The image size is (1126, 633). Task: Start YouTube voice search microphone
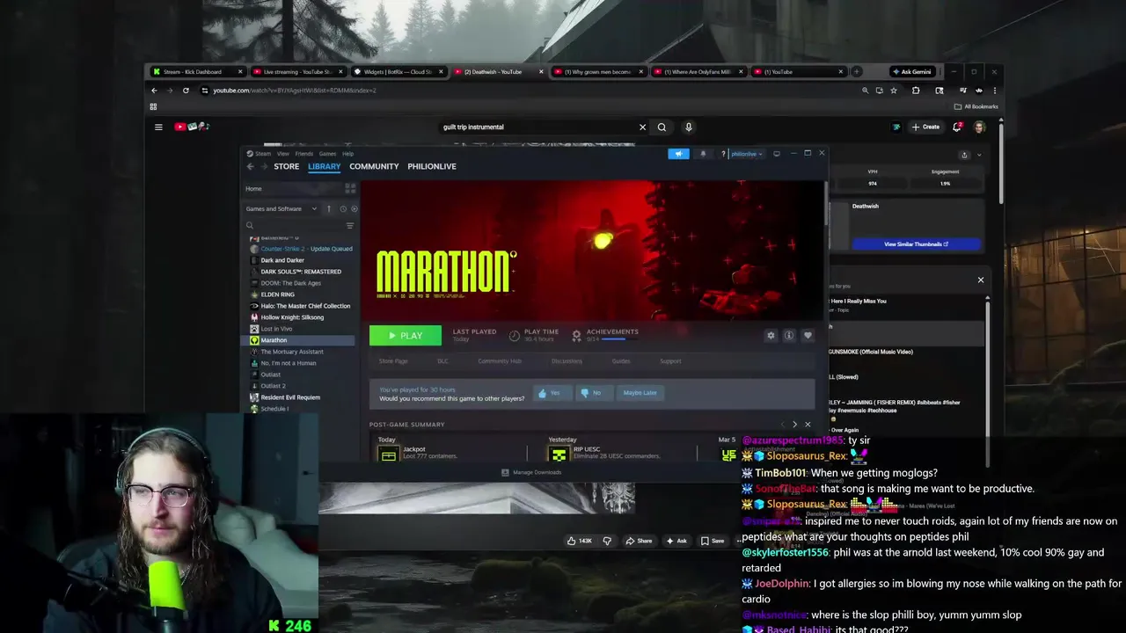[689, 127]
